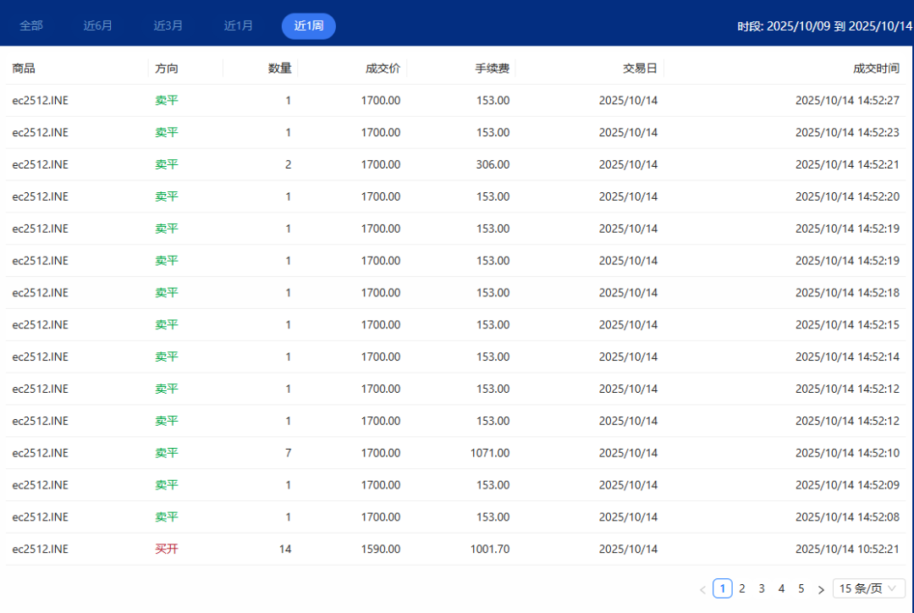914x613 pixels.
Task: Click the fee value 306.00
Action: (x=493, y=164)
